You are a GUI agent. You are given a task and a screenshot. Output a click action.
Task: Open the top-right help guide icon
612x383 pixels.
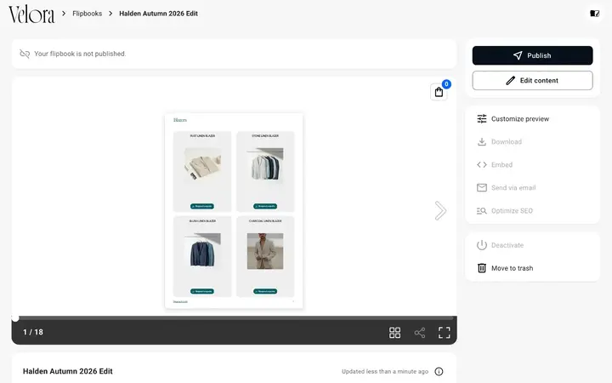click(594, 14)
